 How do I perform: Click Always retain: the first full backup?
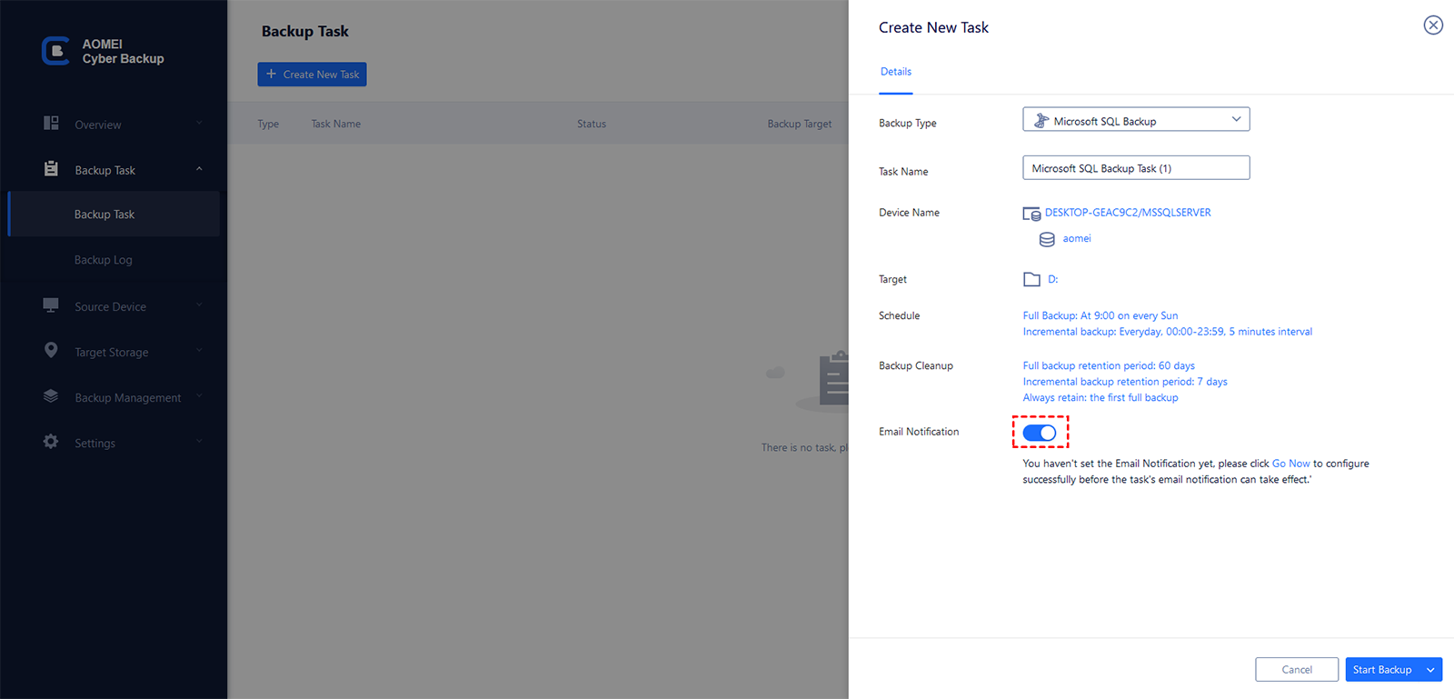[1100, 397]
